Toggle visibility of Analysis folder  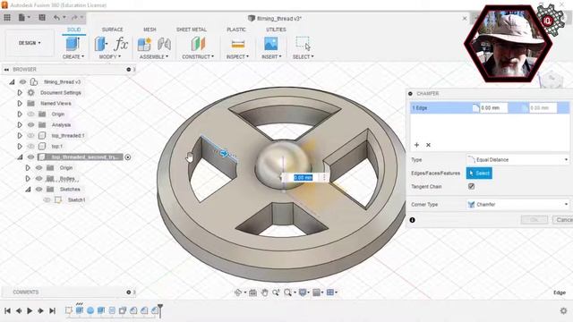[31, 125]
